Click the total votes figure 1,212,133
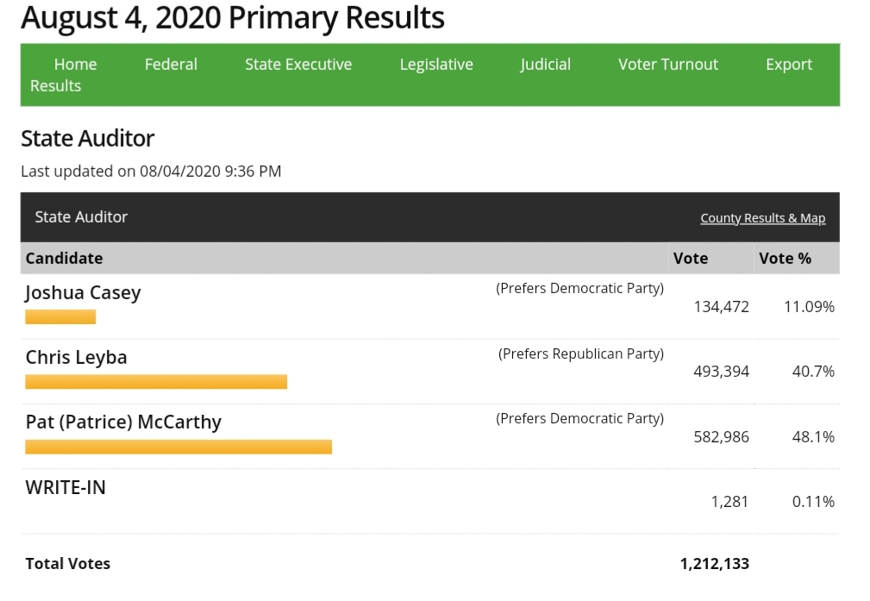This screenshot has height=601, width=870. (714, 564)
